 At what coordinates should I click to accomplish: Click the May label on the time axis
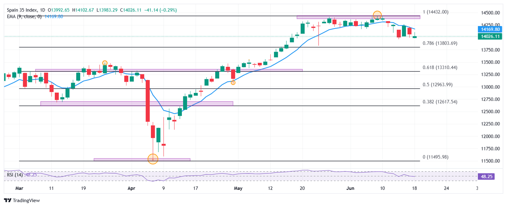click(238, 188)
